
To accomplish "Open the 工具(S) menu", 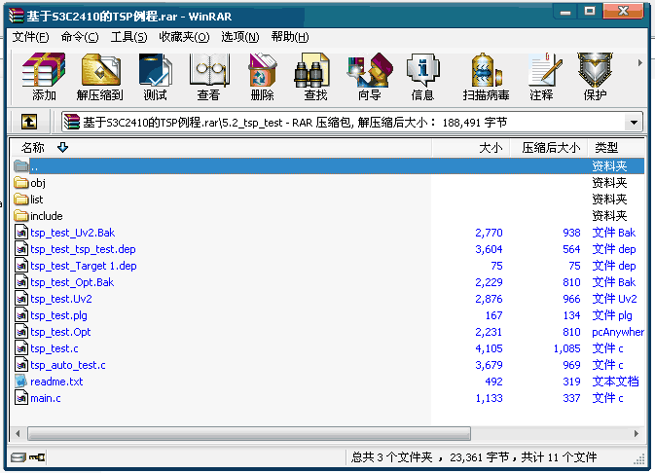I will pyautogui.click(x=128, y=37).
